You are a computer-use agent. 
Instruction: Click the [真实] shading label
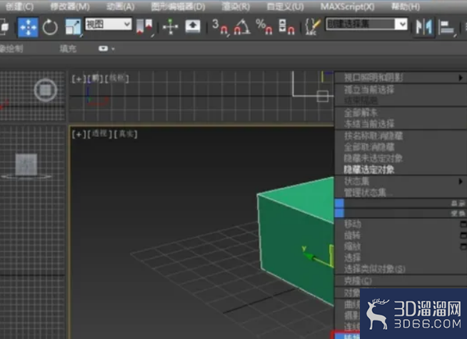[x=126, y=134]
